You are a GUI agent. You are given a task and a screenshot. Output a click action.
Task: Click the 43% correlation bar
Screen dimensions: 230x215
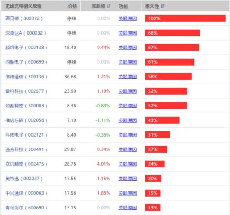(162, 120)
